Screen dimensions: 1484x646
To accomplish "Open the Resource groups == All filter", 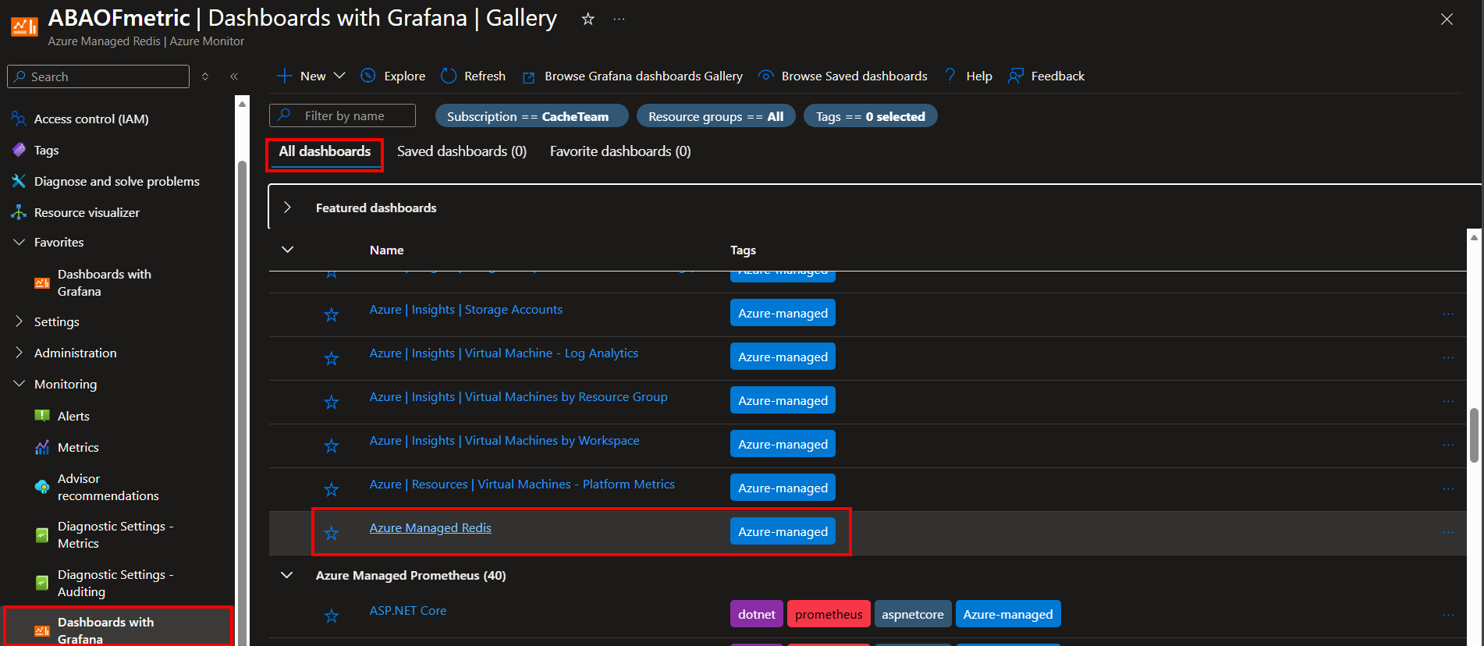I will coord(716,116).
